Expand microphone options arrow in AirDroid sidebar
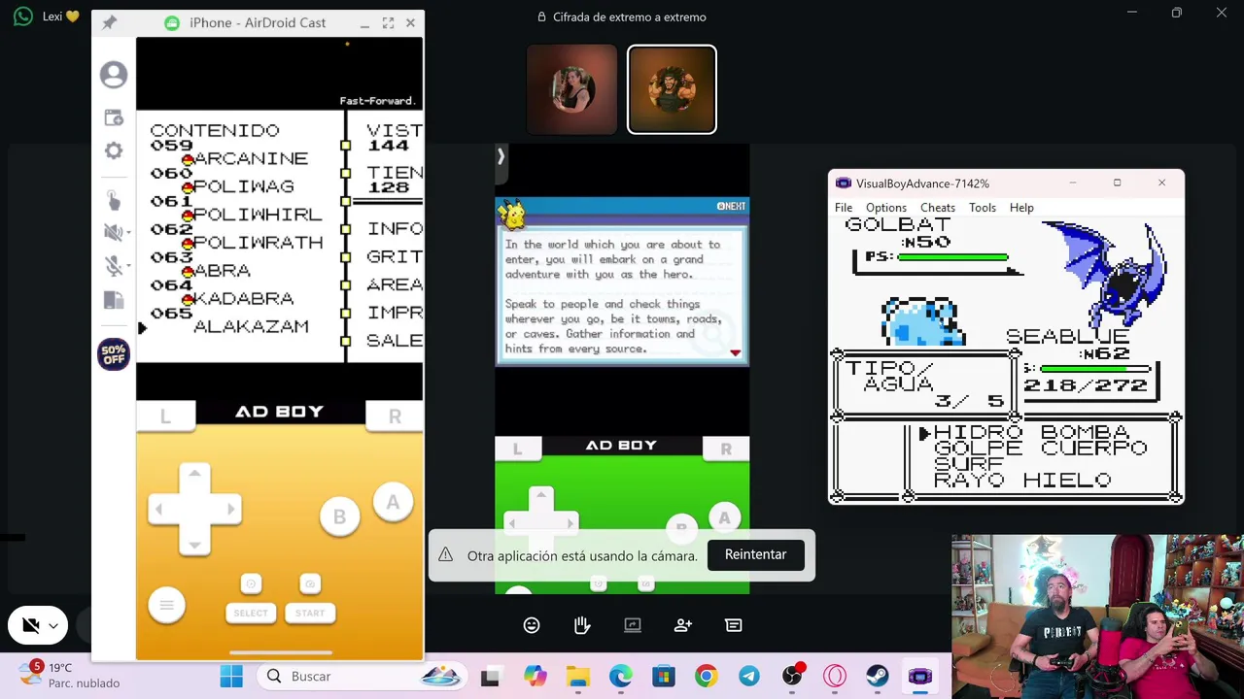This screenshot has width=1244, height=699. pos(126,267)
